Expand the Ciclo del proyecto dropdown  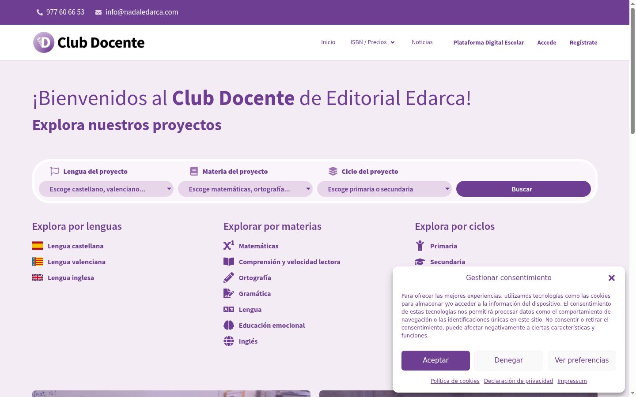pos(384,189)
